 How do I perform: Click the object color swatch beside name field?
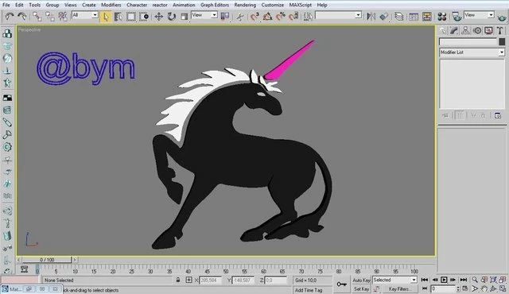click(x=502, y=41)
